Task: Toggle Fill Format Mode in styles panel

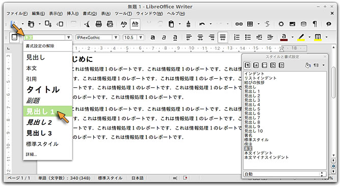Action: coord(307,65)
